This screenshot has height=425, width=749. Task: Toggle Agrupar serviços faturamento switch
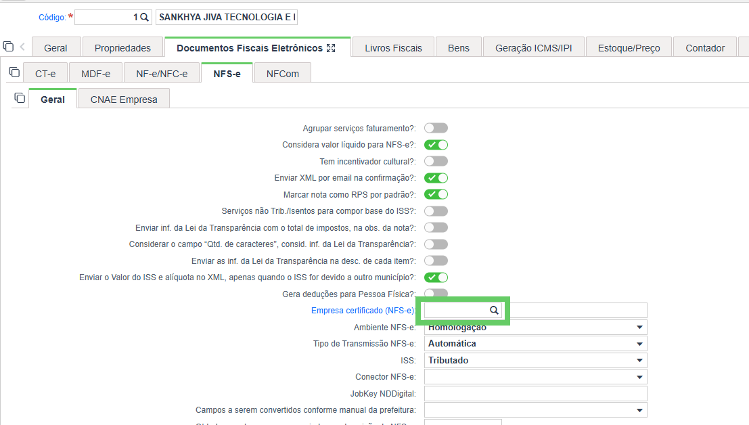436,128
